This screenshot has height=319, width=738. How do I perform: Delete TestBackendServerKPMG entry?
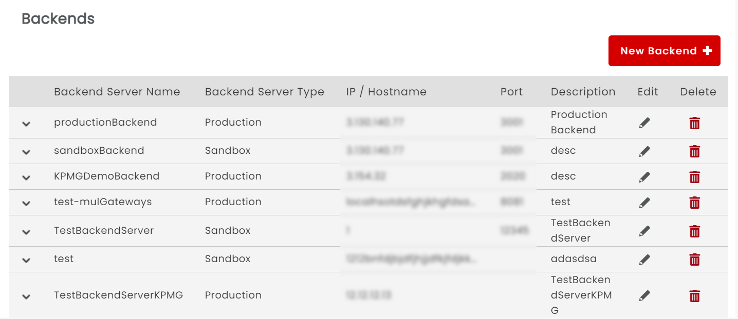coord(694,296)
